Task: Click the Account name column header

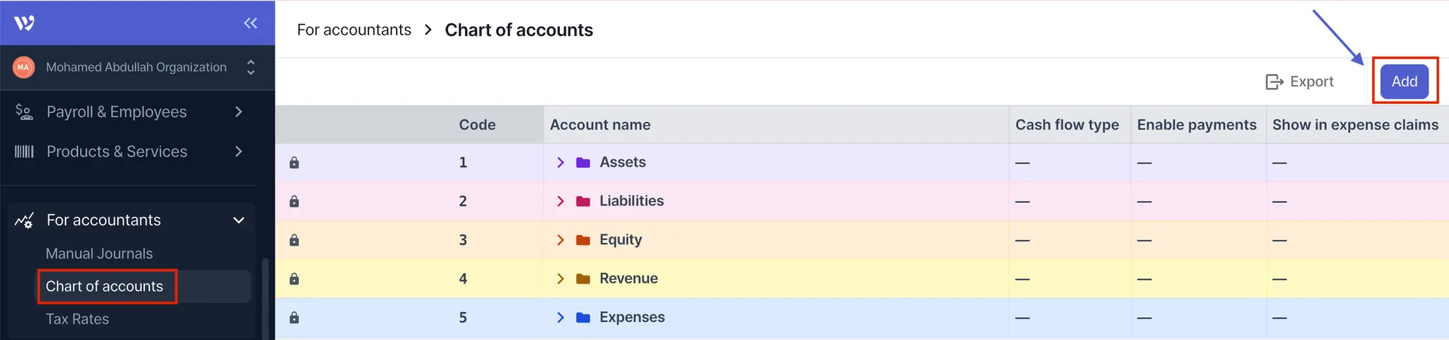Action: [600, 125]
